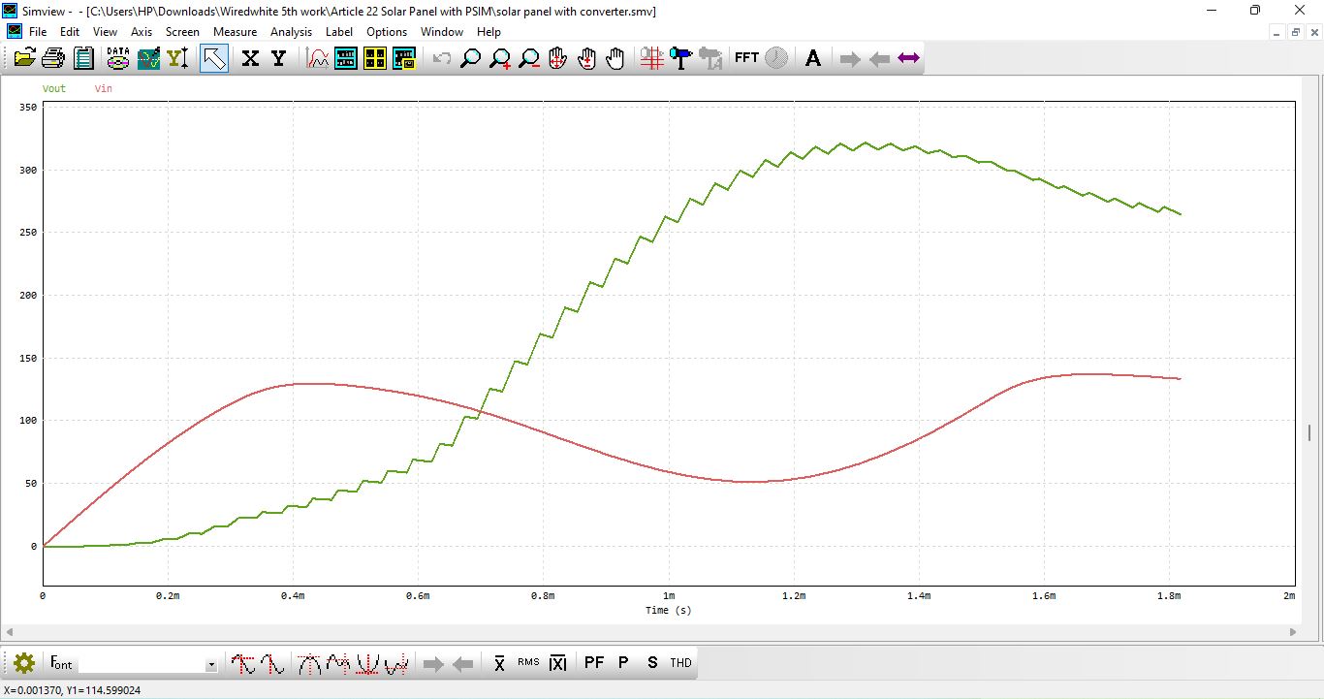This screenshot has width=1324, height=699.
Task: Select the zoom out magnifier tool
Action: [x=529, y=58]
